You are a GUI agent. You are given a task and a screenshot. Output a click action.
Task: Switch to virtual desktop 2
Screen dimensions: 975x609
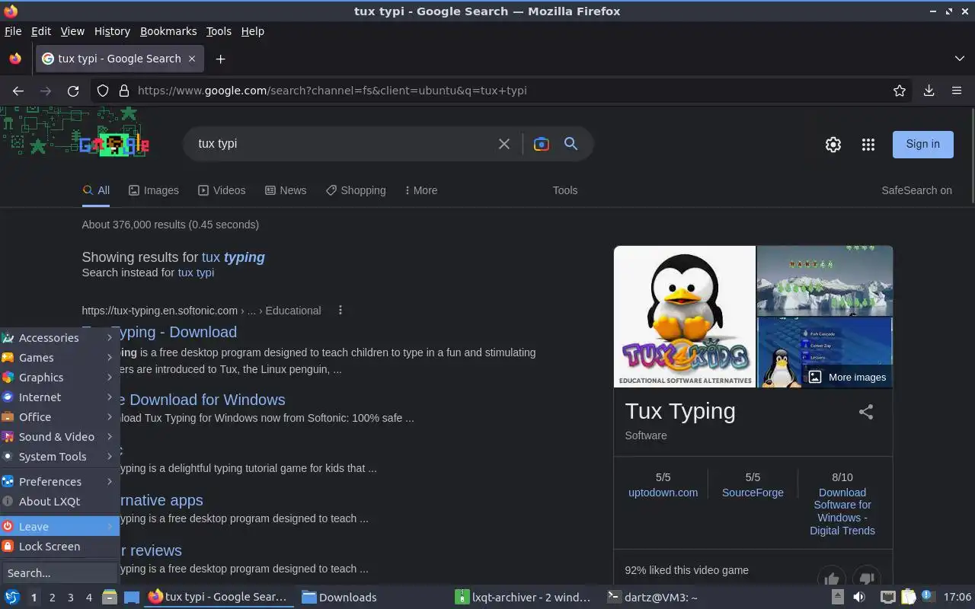pos(52,598)
